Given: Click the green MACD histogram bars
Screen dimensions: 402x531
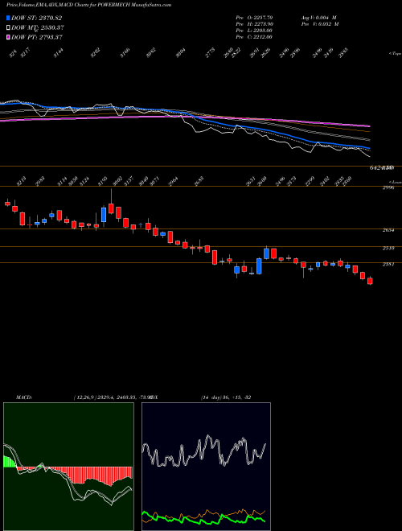Looking at the screenshot, I should [10, 462].
